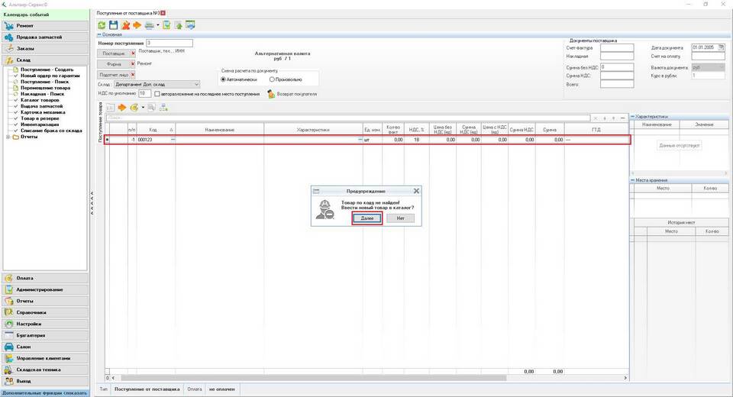The height and width of the screenshot is (397, 733).
Task: Click Нет in the warning dialog
Action: (x=400, y=218)
